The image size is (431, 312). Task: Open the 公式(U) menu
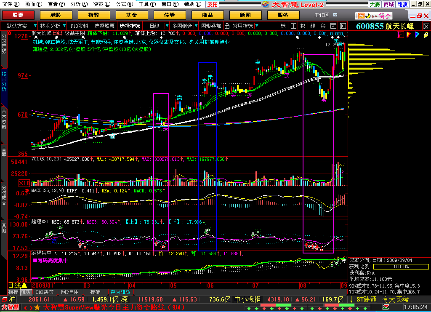[124, 4]
